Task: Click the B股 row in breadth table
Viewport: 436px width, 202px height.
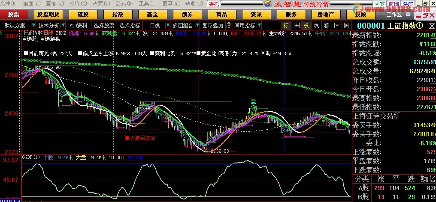Action: (394, 197)
